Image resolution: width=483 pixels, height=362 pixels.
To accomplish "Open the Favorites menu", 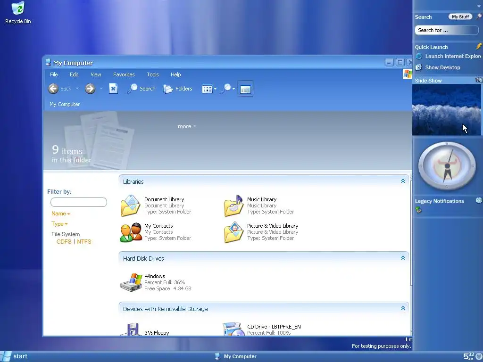I will (x=124, y=74).
